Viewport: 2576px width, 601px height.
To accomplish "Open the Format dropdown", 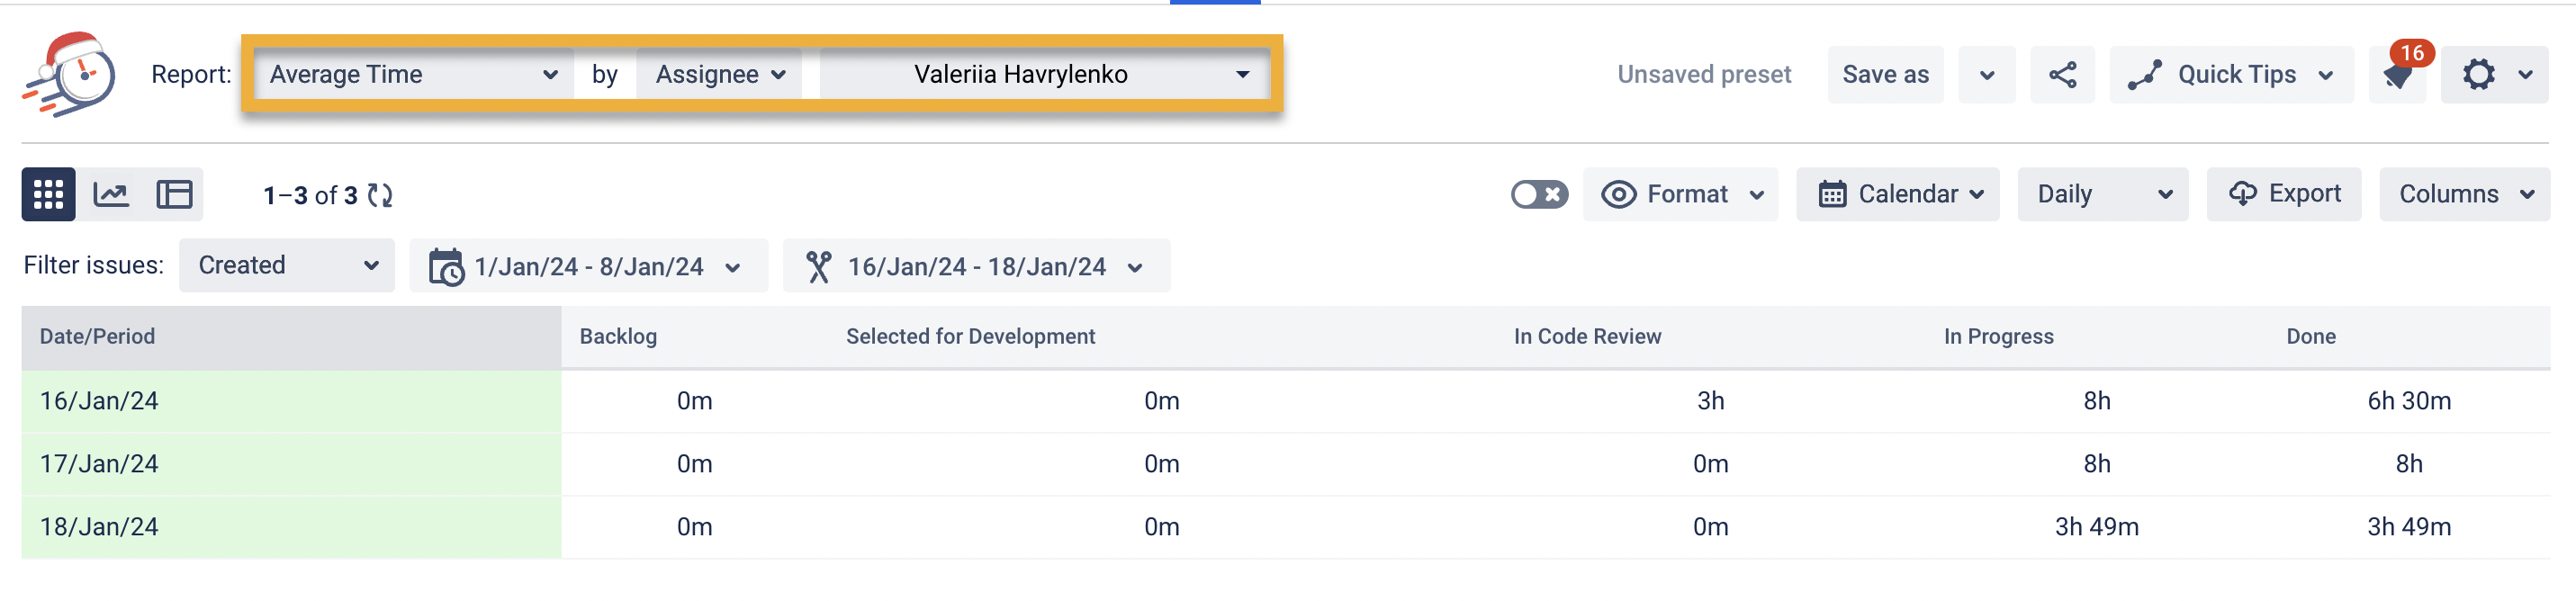I will coord(1681,194).
